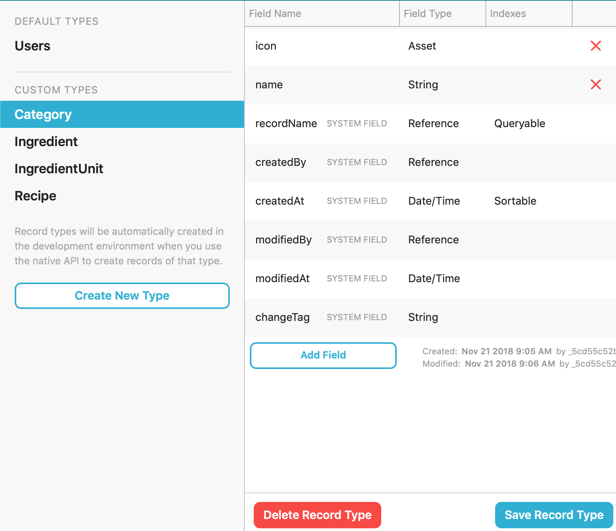Click the name field name cell
This screenshot has height=531, width=616.
(269, 85)
